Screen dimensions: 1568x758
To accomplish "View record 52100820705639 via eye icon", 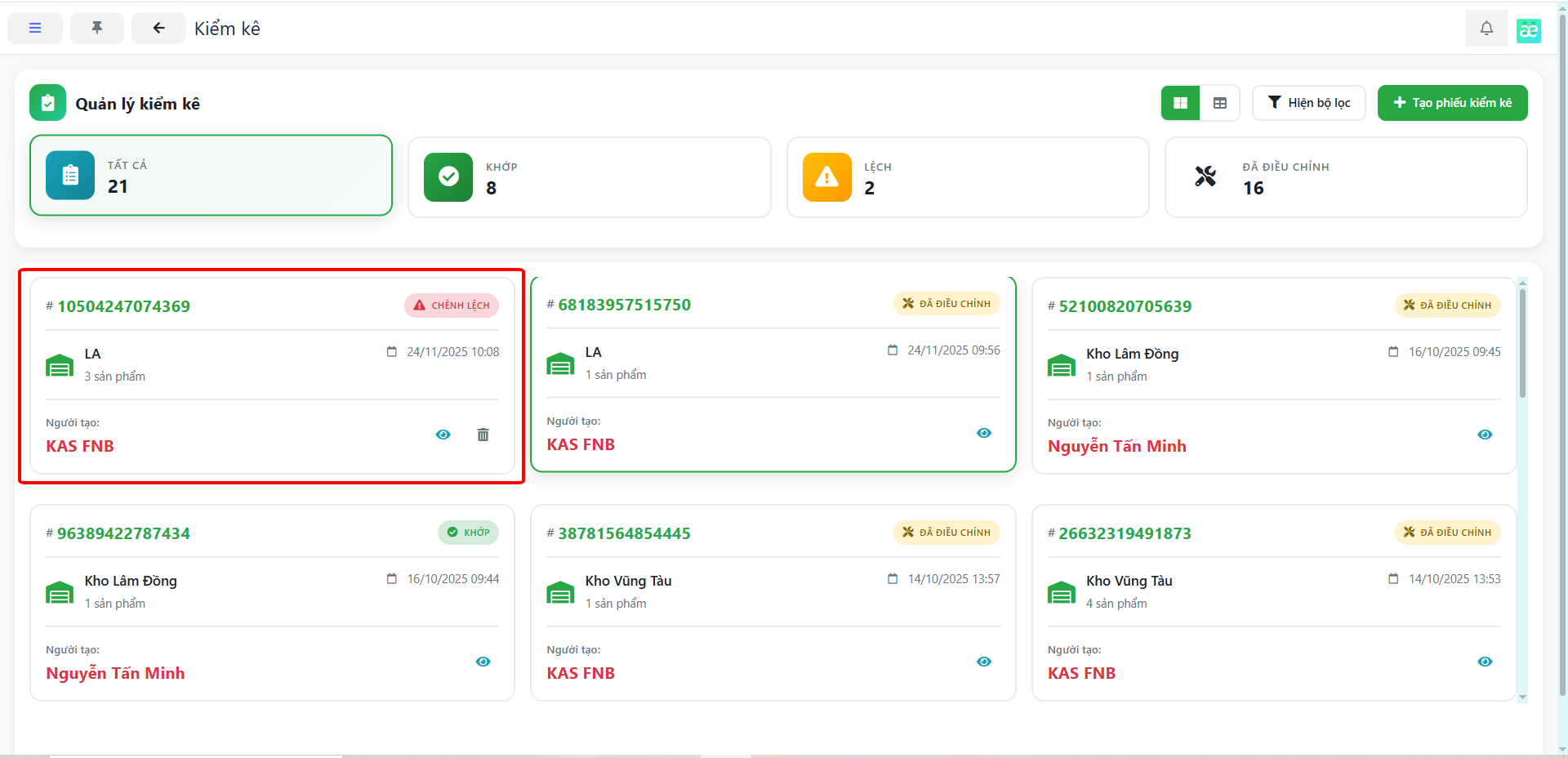I will 1485,435.
